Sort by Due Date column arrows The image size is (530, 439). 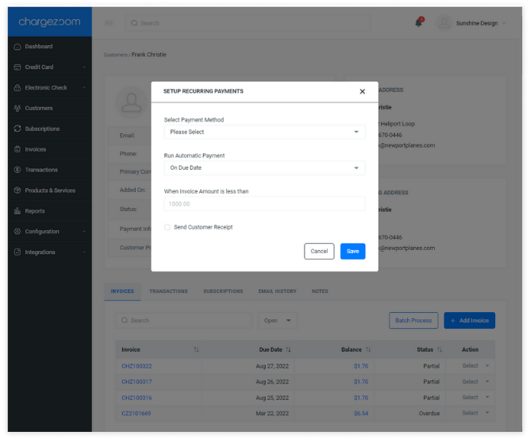(x=288, y=350)
